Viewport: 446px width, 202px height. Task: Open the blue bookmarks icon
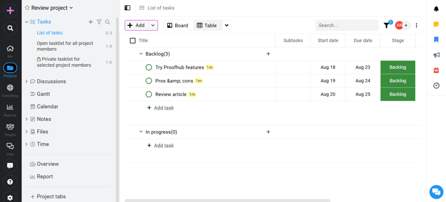(x=436, y=40)
